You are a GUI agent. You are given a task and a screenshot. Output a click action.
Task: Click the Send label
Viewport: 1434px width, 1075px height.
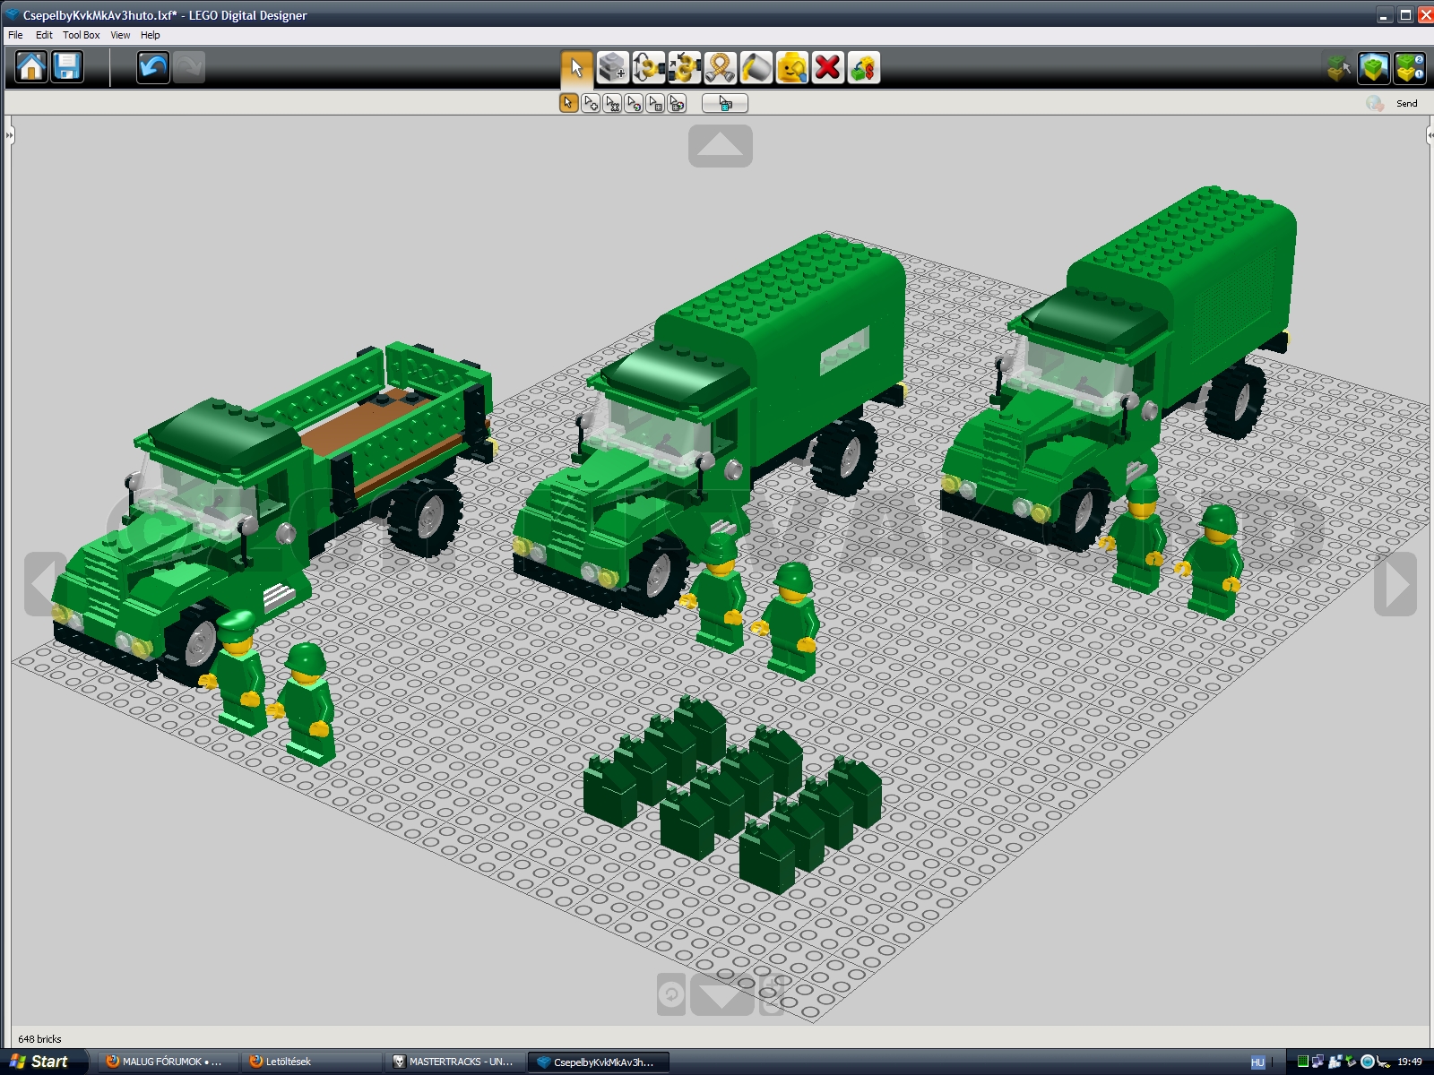(1407, 103)
